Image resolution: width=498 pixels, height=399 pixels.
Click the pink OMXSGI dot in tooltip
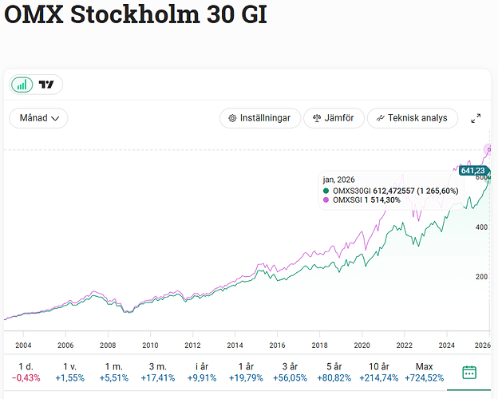click(x=326, y=199)
